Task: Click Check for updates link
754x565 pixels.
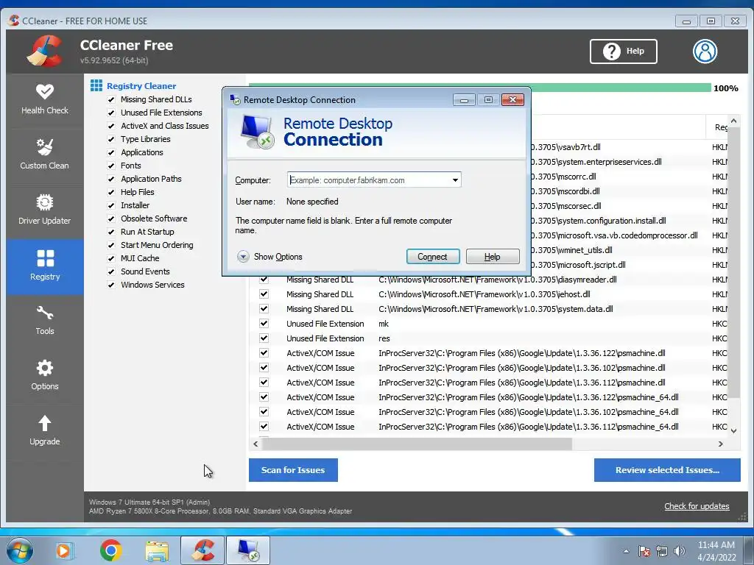Action: click(x=697, y=506)
